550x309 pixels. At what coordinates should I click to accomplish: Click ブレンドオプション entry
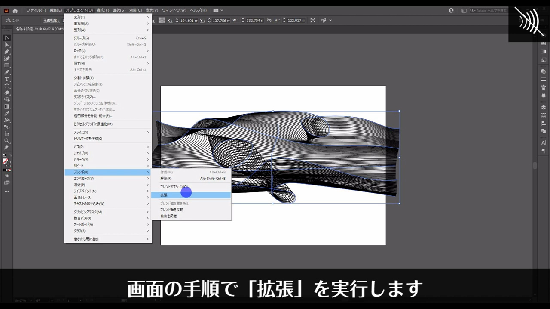click(x=174, y=186)
